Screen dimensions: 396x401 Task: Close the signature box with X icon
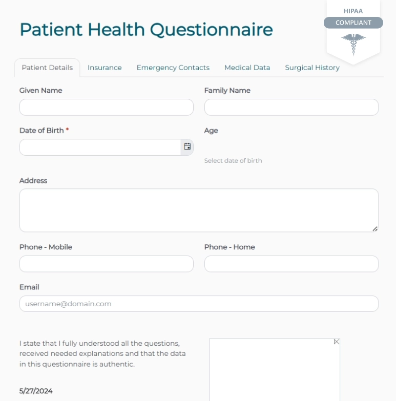click(336, 342)
